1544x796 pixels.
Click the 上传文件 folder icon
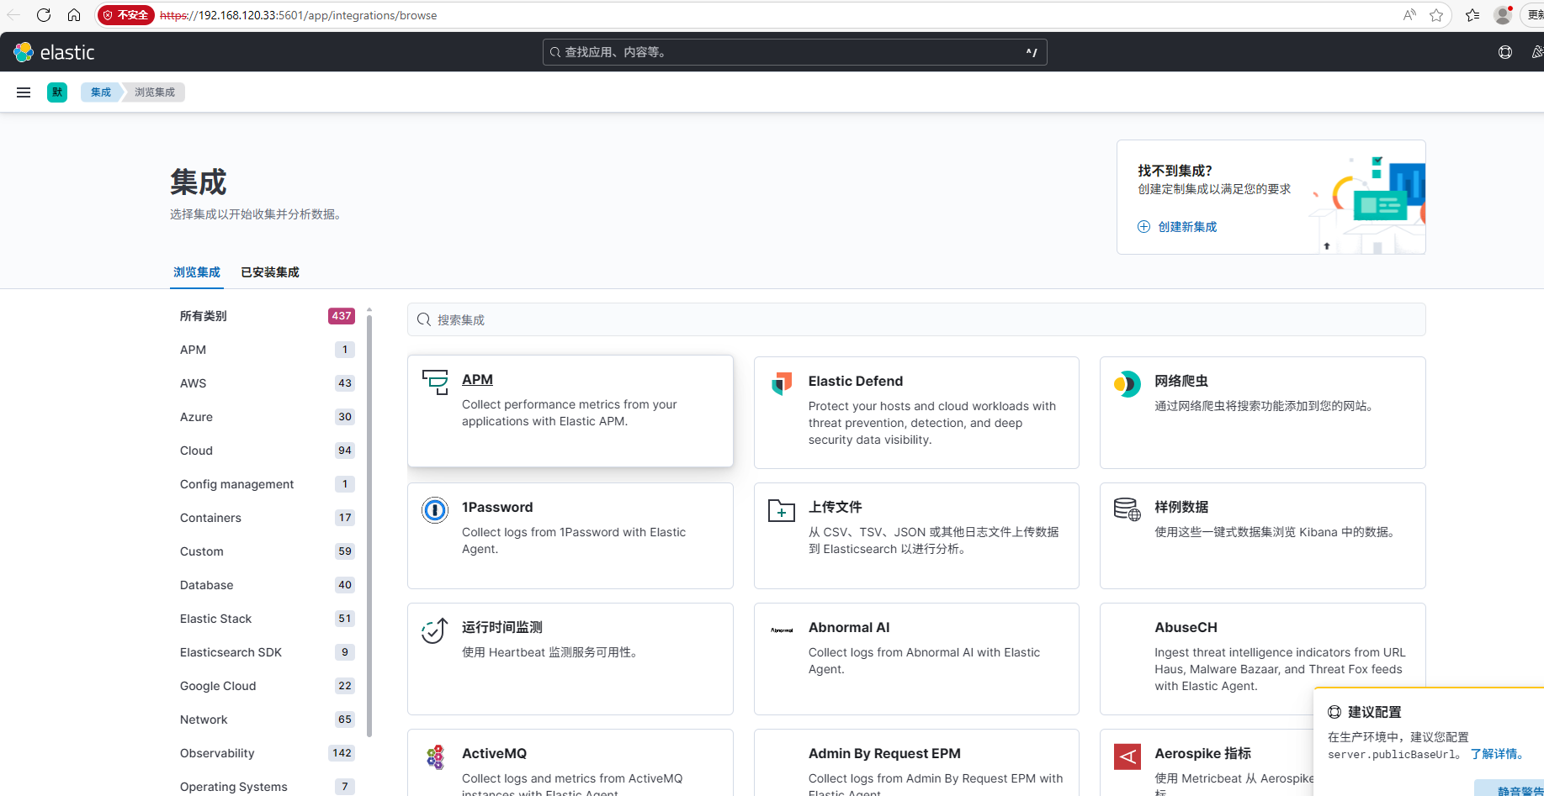point(781,509)
